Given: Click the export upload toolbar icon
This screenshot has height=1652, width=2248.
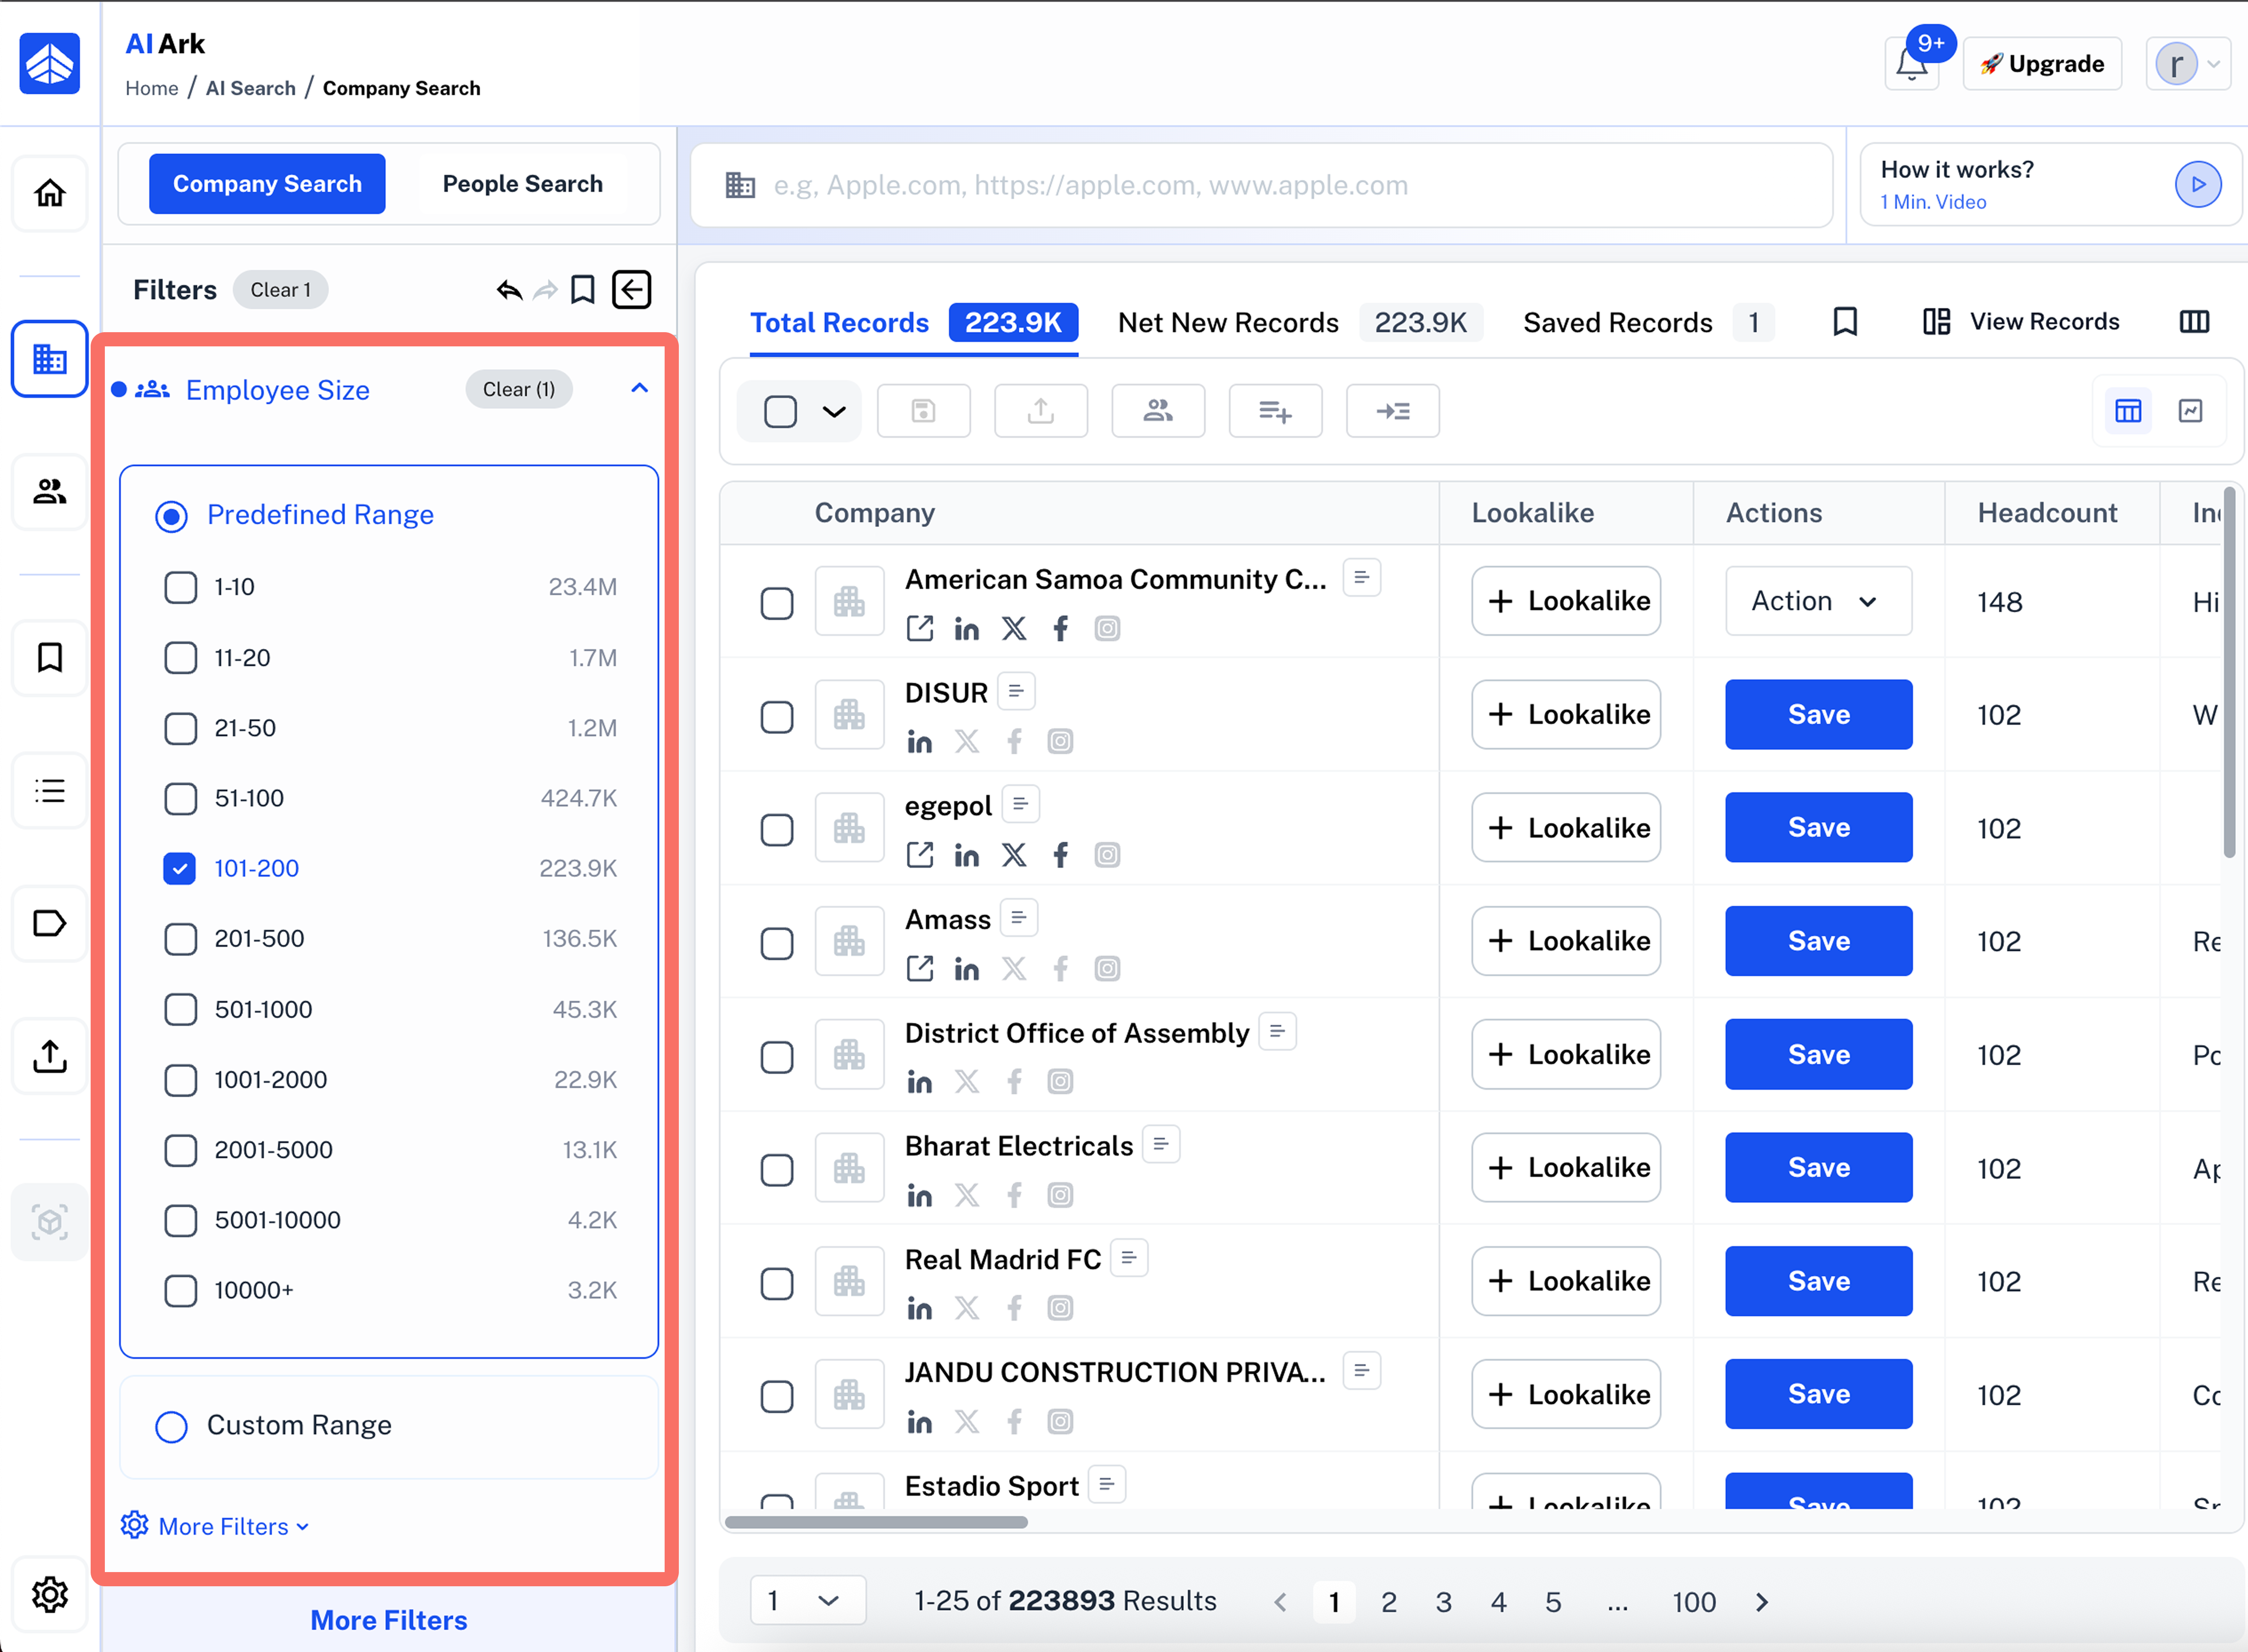Looking at the screenshot, I should pyautogui.click(x=1040, y=411).
